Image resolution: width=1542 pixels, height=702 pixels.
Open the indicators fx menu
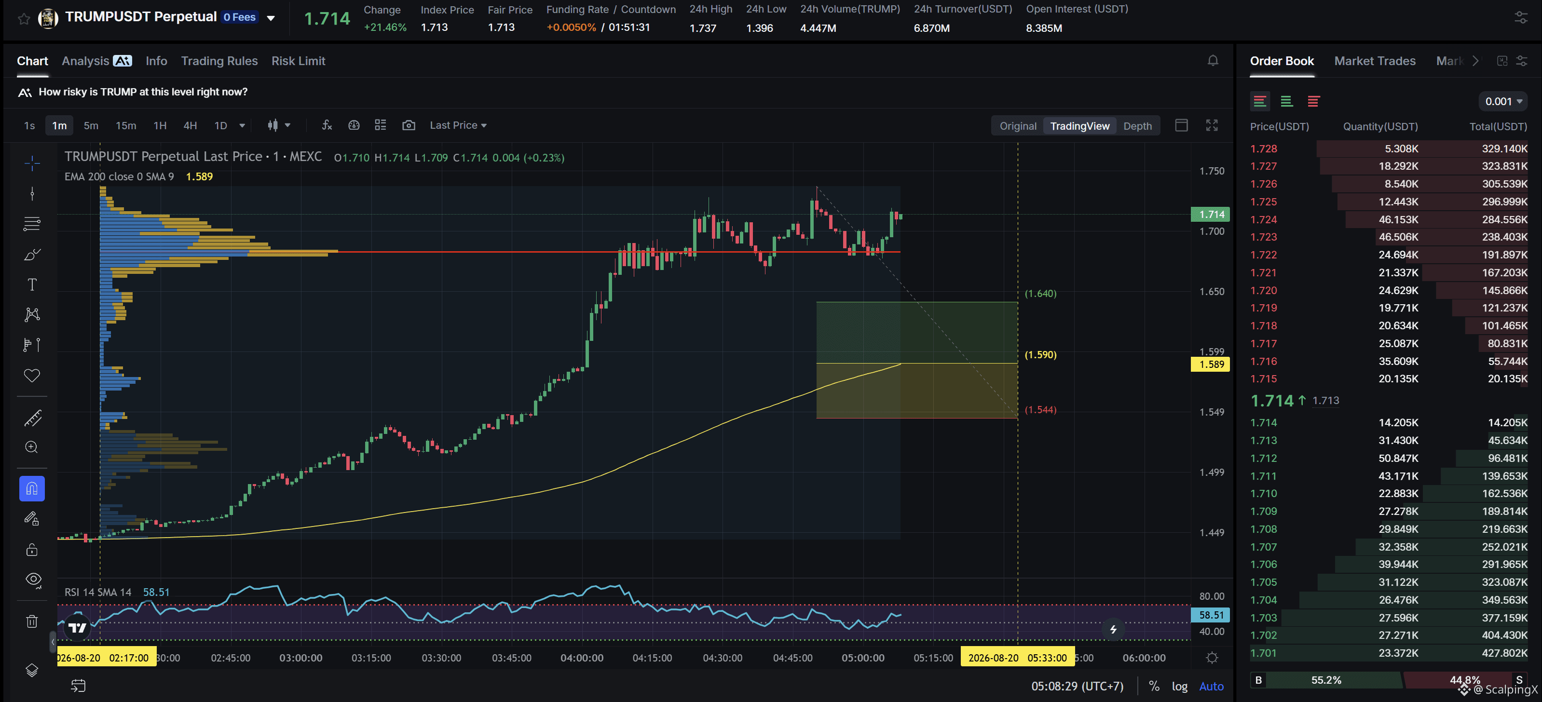click(327, 125)
